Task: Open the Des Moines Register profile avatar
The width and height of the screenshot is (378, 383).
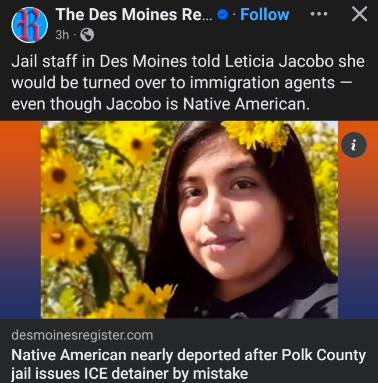Action: coord(29,25)
